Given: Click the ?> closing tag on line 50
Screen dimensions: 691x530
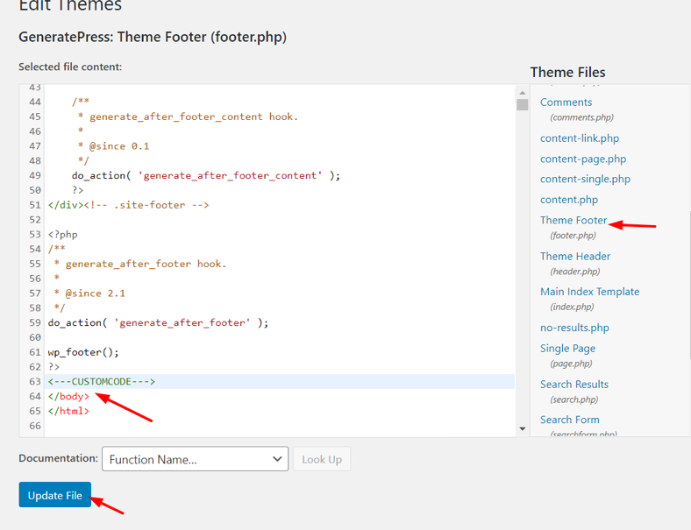Looking at the screenshot, I should coord(77,190).
